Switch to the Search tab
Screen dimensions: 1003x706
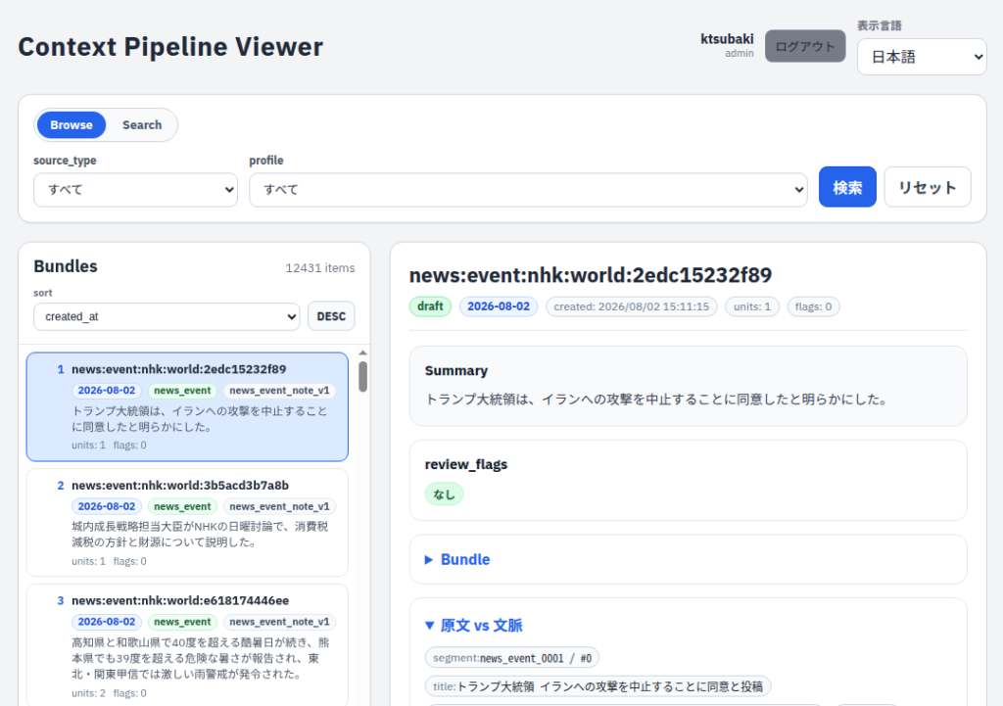pos(142,124)
